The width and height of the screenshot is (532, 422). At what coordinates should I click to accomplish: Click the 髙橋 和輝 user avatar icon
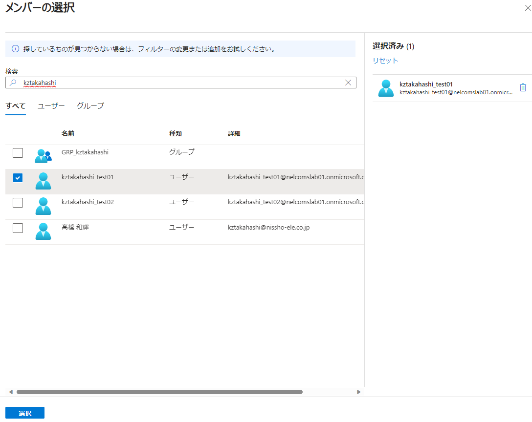[x=43, y=232]
